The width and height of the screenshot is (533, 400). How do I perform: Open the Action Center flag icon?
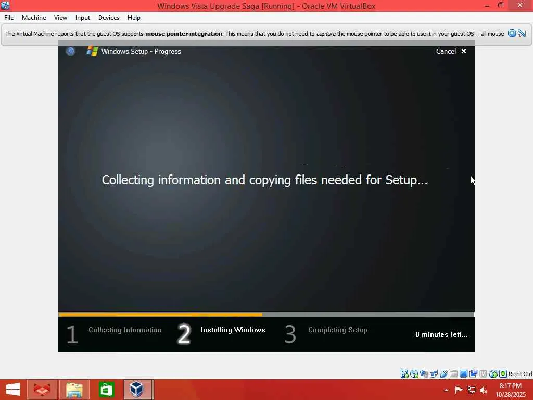click(459, 390)
